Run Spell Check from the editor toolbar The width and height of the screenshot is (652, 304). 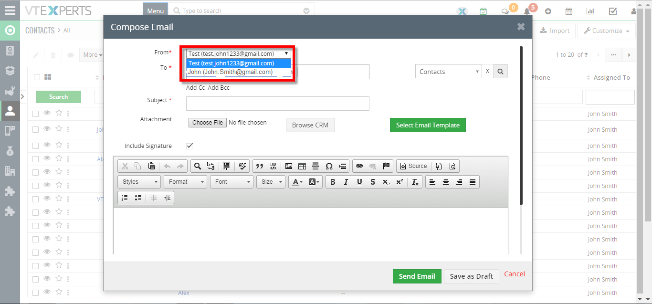point(242,166)
